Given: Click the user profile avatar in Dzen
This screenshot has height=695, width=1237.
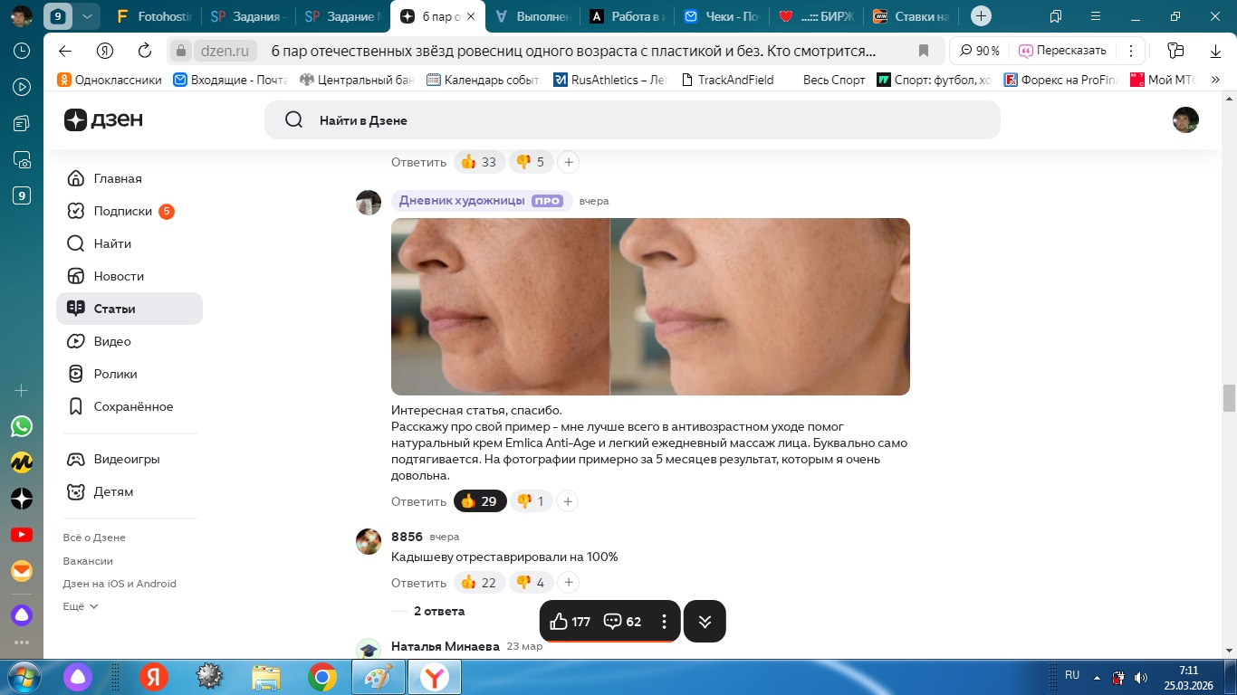Looking at the screenshot, I should coord(1185,119).
